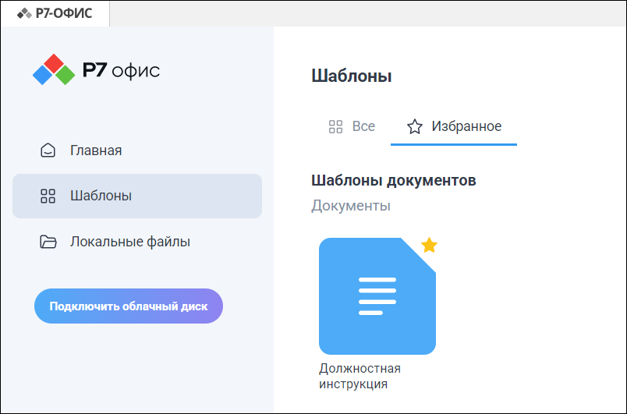627x414 pixels.
Task: Remove favorite star from Должностная инструкция
Action: (429, 246)
